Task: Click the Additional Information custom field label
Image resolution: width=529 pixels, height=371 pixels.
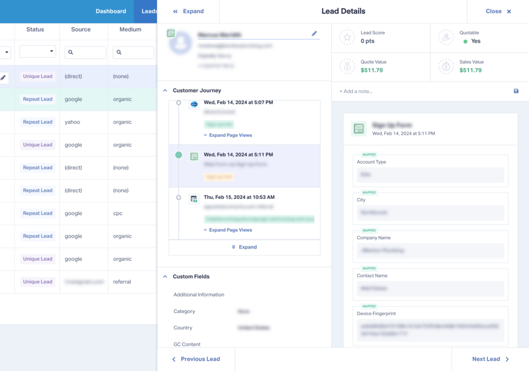Action: [199, 295]
